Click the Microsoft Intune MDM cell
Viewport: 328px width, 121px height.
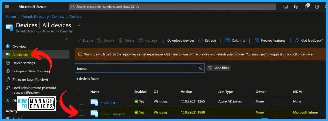305,113
